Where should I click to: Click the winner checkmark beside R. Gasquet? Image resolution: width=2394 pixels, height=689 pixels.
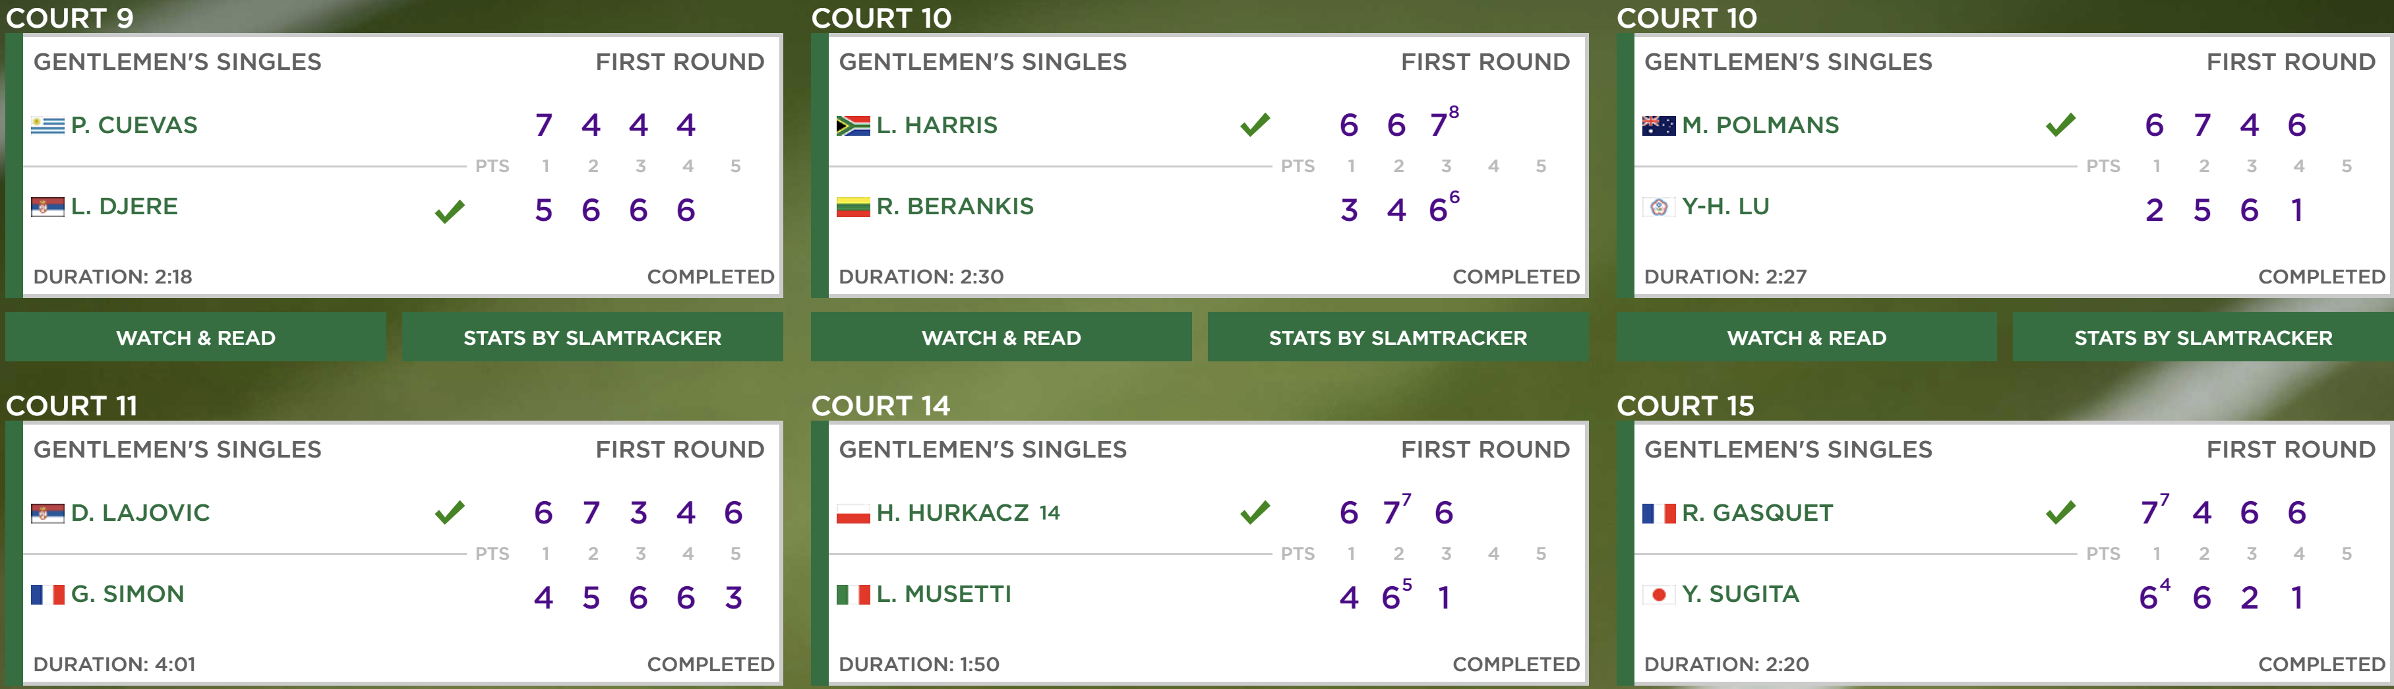[2060, 512]
